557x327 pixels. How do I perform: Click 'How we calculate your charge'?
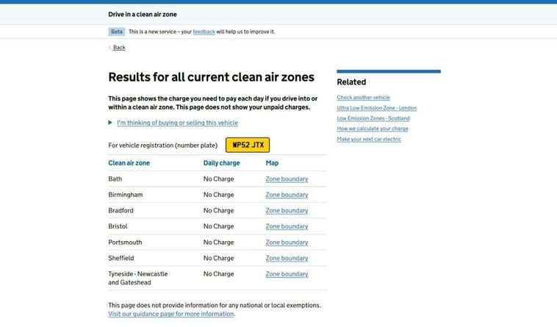pos(372,129)
